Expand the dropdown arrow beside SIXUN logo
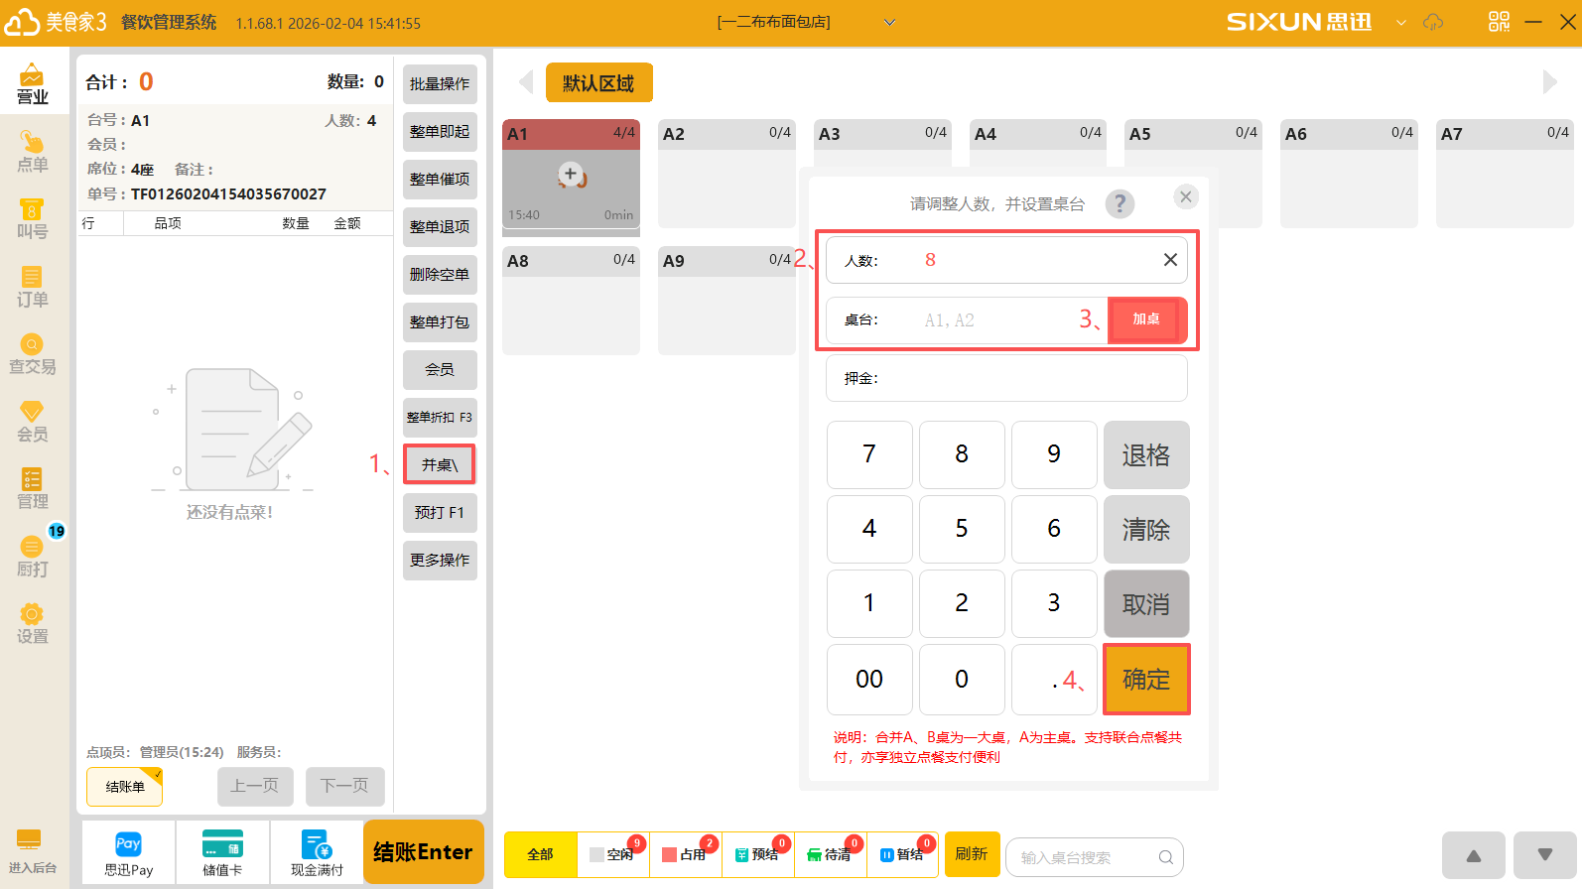The image size is (1582, 889). point(1401,22)
